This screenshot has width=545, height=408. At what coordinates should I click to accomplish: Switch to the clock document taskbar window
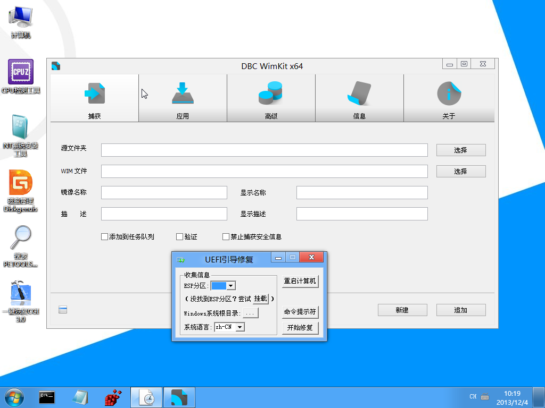click(146, 397)
